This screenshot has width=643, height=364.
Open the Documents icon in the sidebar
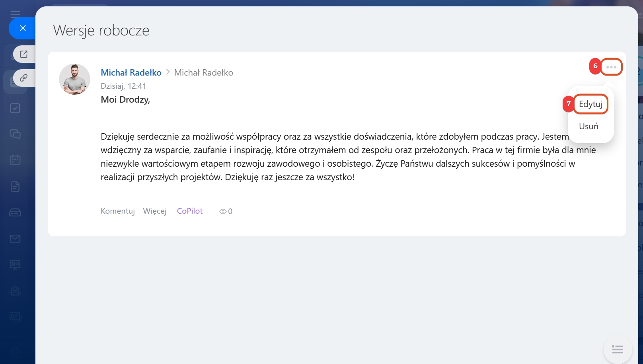tap(15, 186)
